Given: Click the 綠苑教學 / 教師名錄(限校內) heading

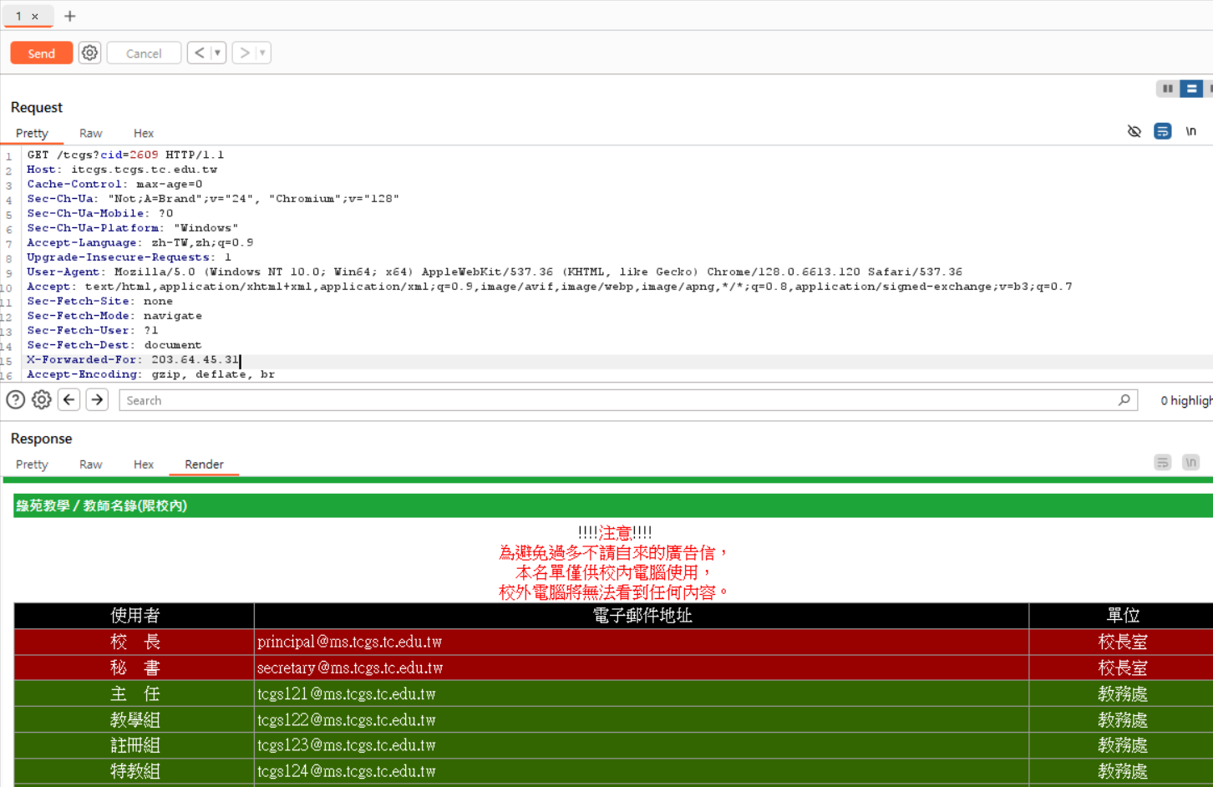Looking at the screenshot, I should 101,505.
